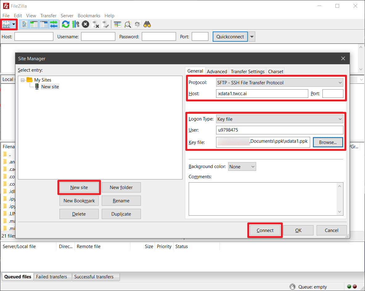This screenshot has height=291, width=365.
Task: Click the Quickconnect button
Action: (230, 37)
